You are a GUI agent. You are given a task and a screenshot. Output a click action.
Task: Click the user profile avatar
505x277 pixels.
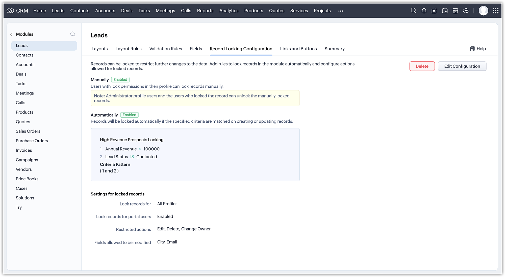(483, 11)
